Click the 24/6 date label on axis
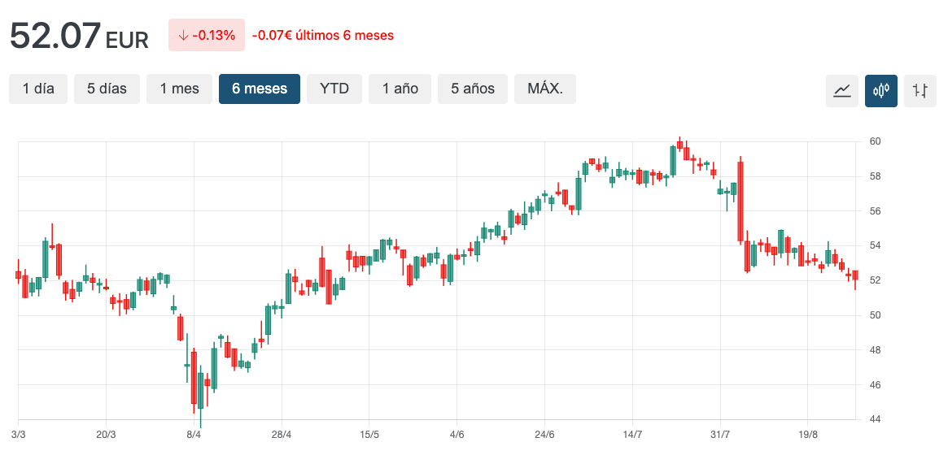The height and width of the screenshot is (455, 948). tap(544, 435)
